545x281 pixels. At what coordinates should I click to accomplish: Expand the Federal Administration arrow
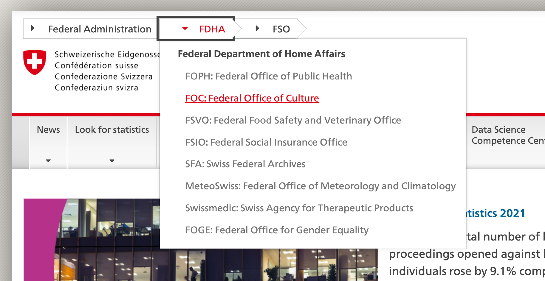[x=33, y=29]
